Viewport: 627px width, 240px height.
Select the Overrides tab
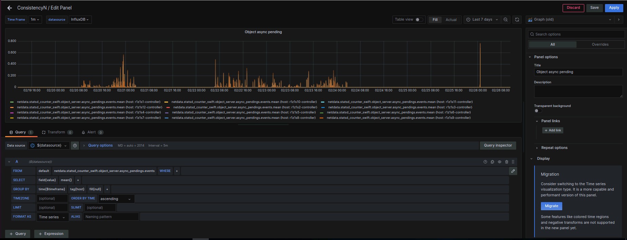tap(600, 44)
